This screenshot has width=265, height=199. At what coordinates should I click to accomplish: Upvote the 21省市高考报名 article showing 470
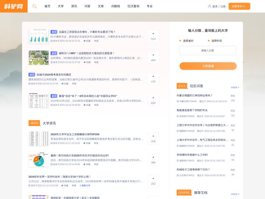point(153,79)
